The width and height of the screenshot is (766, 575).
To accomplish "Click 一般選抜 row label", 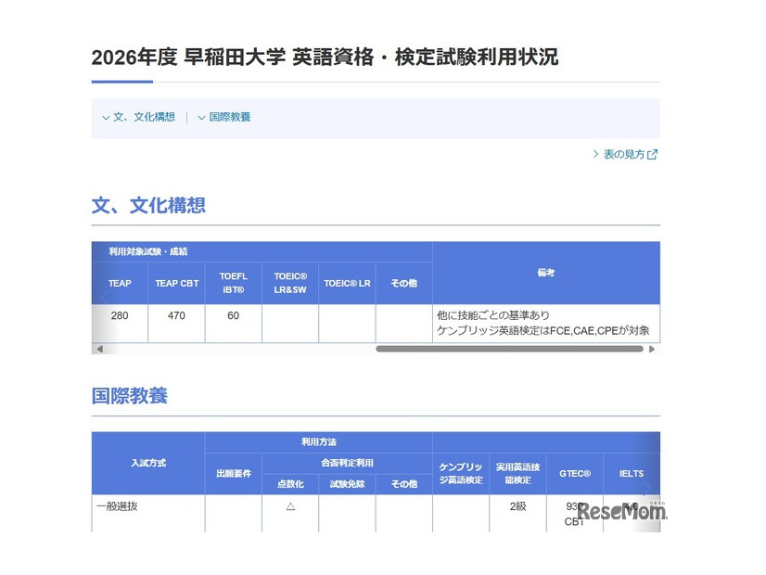I will [x=117, y=506].
